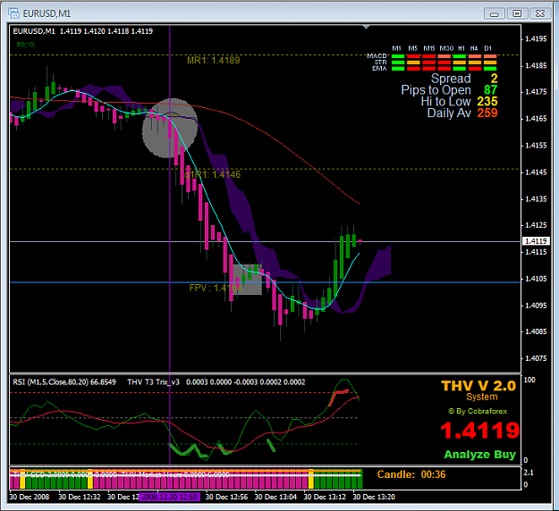The height and width of the screenshot is (511, 559).
Task: Click the green EMA signal cell under D1
Action: pos(490,69)
